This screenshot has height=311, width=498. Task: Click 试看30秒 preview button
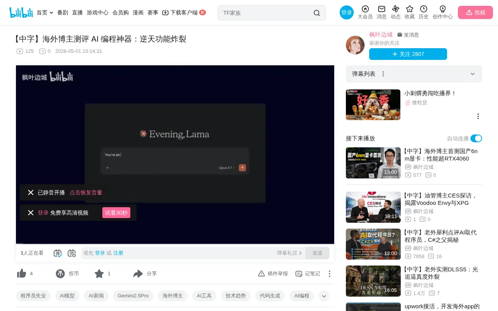116,213
